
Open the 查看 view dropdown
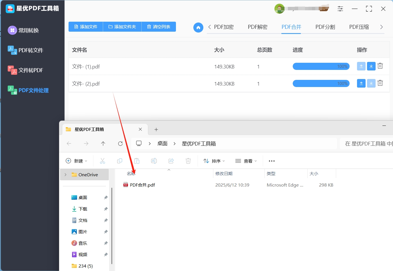point(246,161)
